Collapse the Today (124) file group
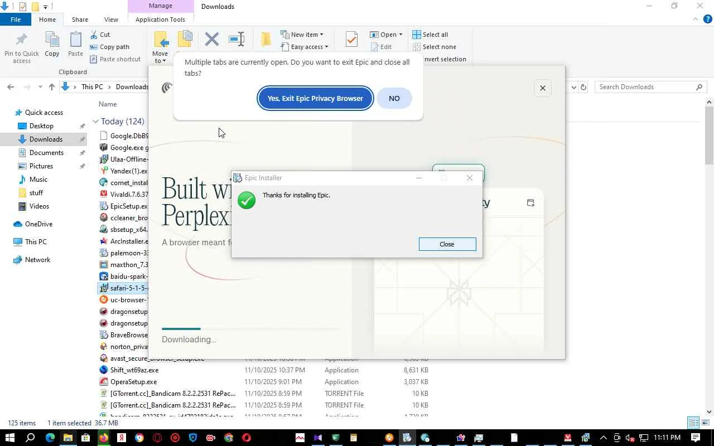714x446 pixels. (95, 122)
